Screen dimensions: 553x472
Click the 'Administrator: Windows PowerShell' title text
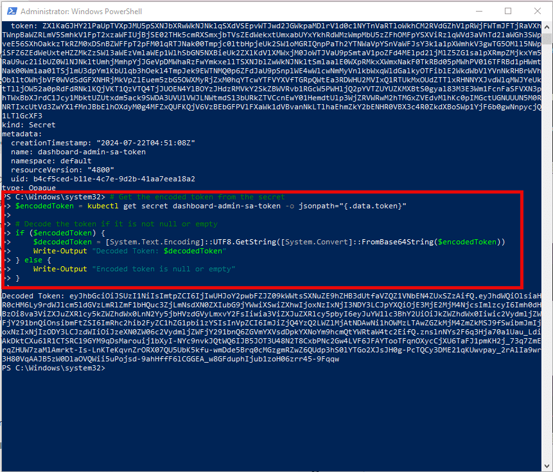[81, 12]
